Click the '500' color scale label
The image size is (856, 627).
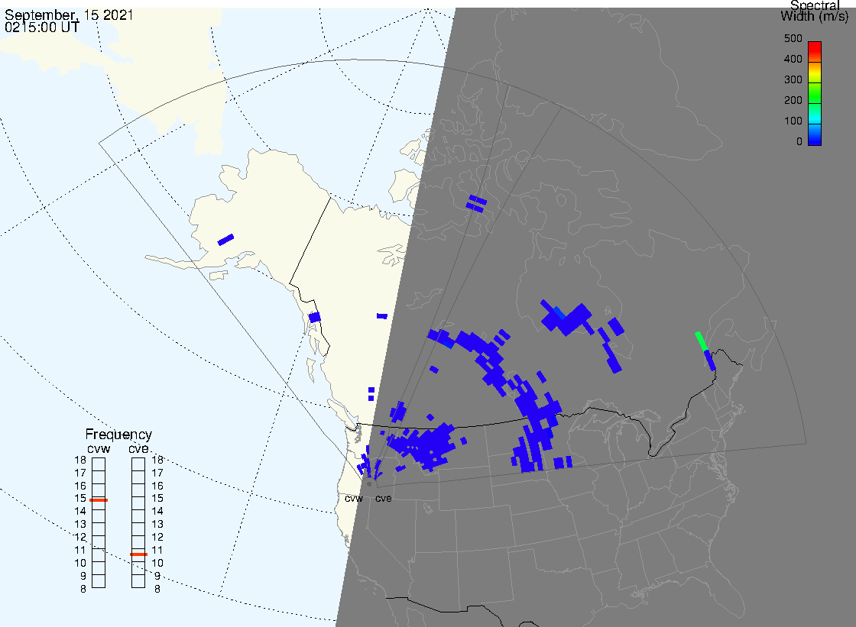click(793, 38)
